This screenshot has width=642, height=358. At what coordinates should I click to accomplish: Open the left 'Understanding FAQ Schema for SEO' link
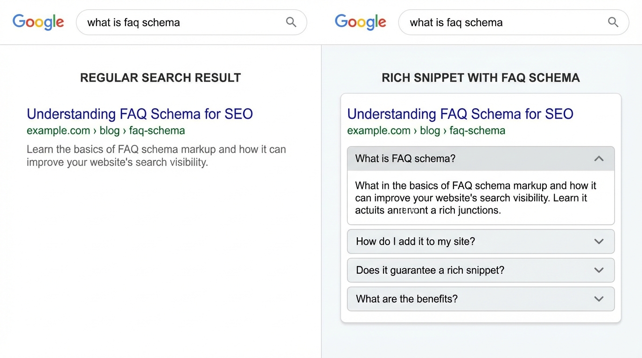click(140, 114)
